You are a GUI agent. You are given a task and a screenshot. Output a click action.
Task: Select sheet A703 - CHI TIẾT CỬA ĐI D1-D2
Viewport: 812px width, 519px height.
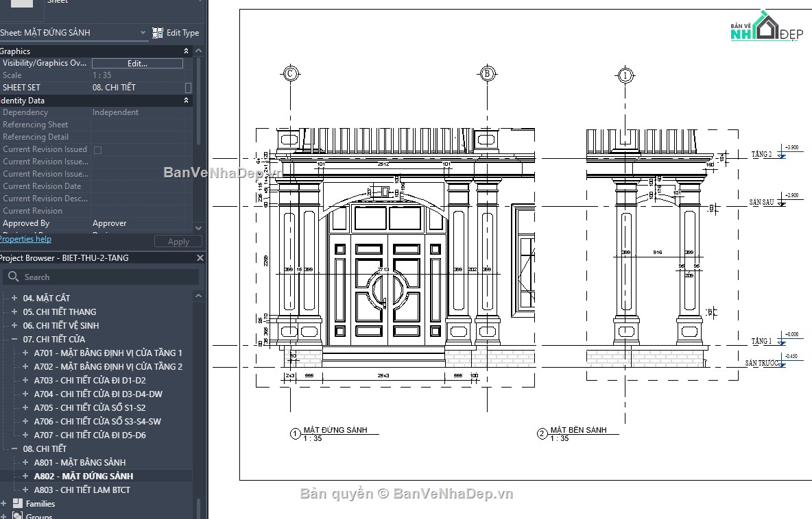(90, 380)
